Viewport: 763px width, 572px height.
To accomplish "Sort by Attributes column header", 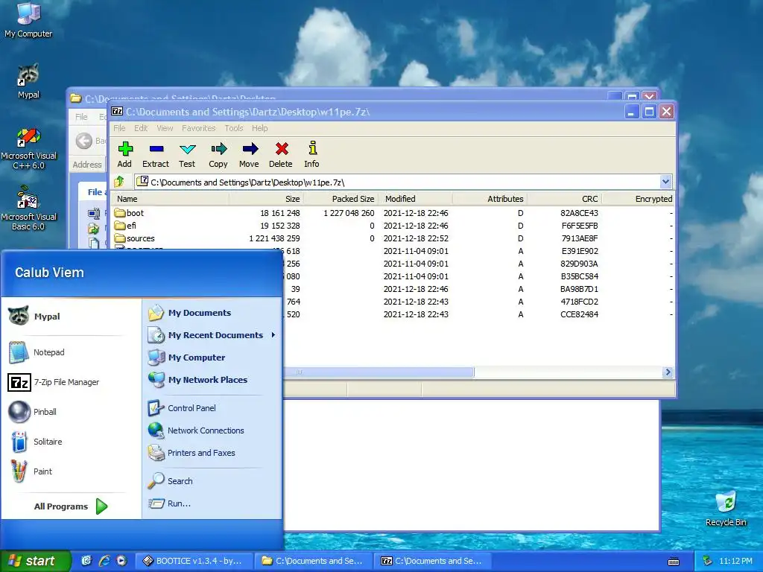I will click(x=490, y=199).
